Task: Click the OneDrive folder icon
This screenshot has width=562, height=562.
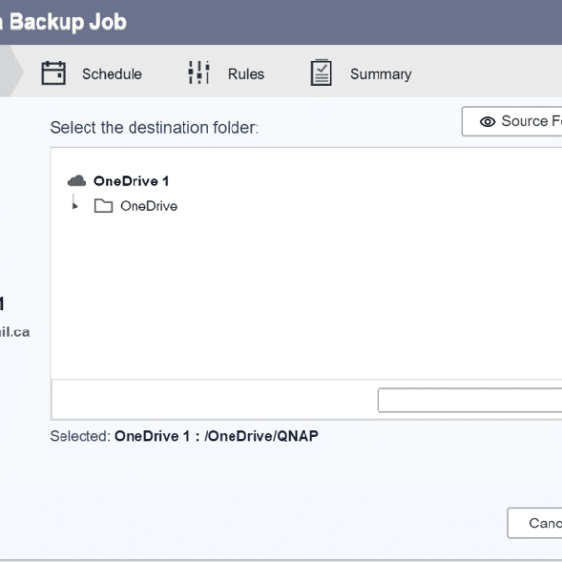Action: tap(104, 207)
